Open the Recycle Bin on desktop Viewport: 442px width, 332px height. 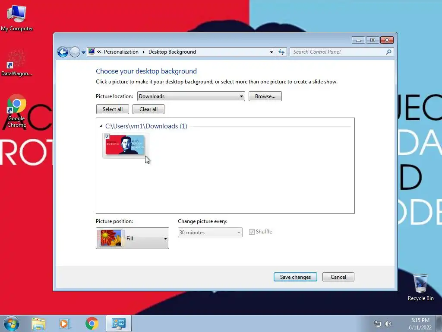420,287
